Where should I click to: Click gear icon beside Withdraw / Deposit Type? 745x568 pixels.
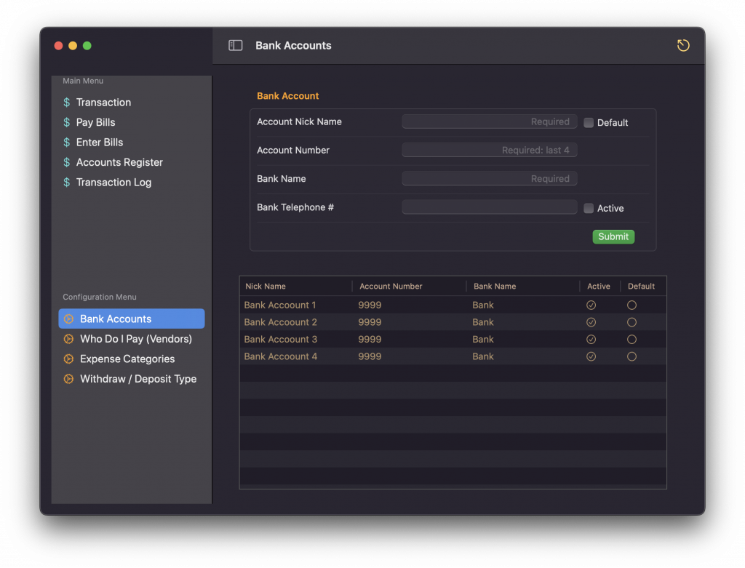pyautogui.click(x=68, y=379)
